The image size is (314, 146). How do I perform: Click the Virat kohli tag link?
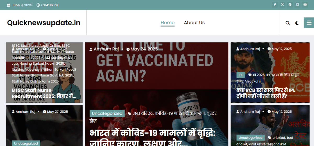point(253,81)
